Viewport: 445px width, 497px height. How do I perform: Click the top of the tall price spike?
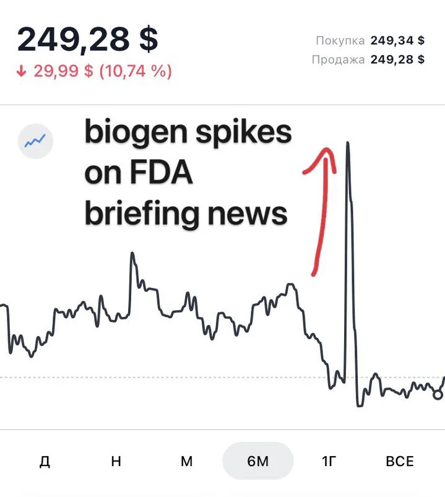click(x=348, y=143)
